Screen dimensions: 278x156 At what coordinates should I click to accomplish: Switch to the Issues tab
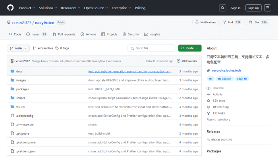(37, 34)
